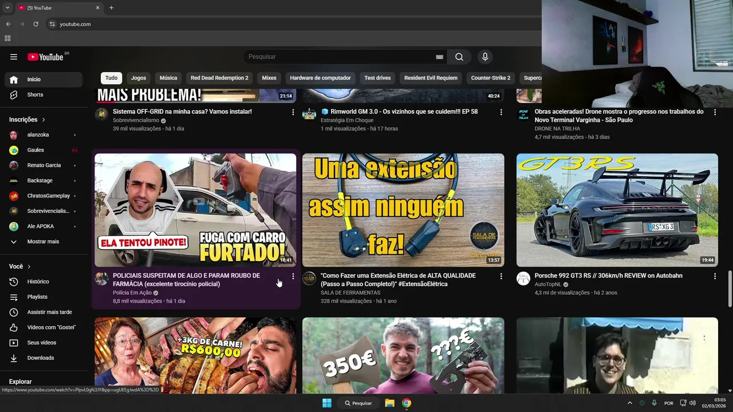Viewport: 733px width, 412px height.
Task: Go back with browser back arrow
Action: (x=8, y=24)
